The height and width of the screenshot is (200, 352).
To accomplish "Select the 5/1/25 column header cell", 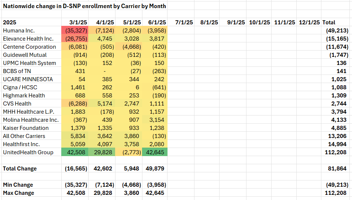I will [129, 22].
